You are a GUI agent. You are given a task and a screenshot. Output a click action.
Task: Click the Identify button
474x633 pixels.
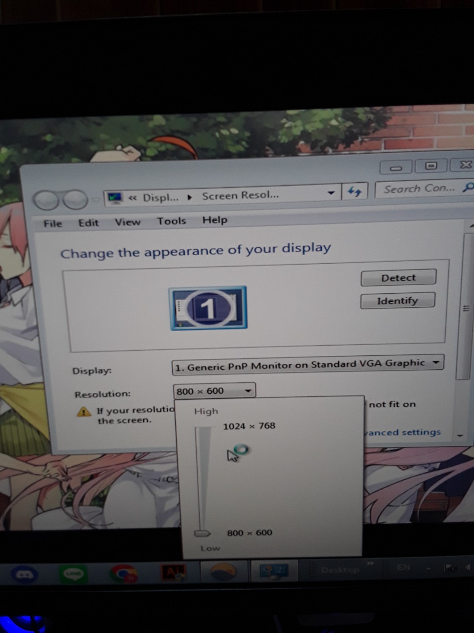click(x=397, y=300)
